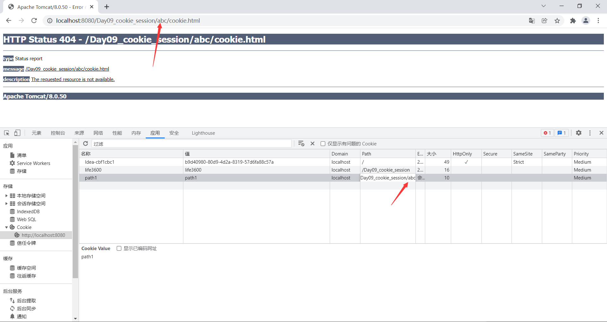Open DevTools more options menu
The width and height of the screenshot is (607, 322).
pos(590,133)
